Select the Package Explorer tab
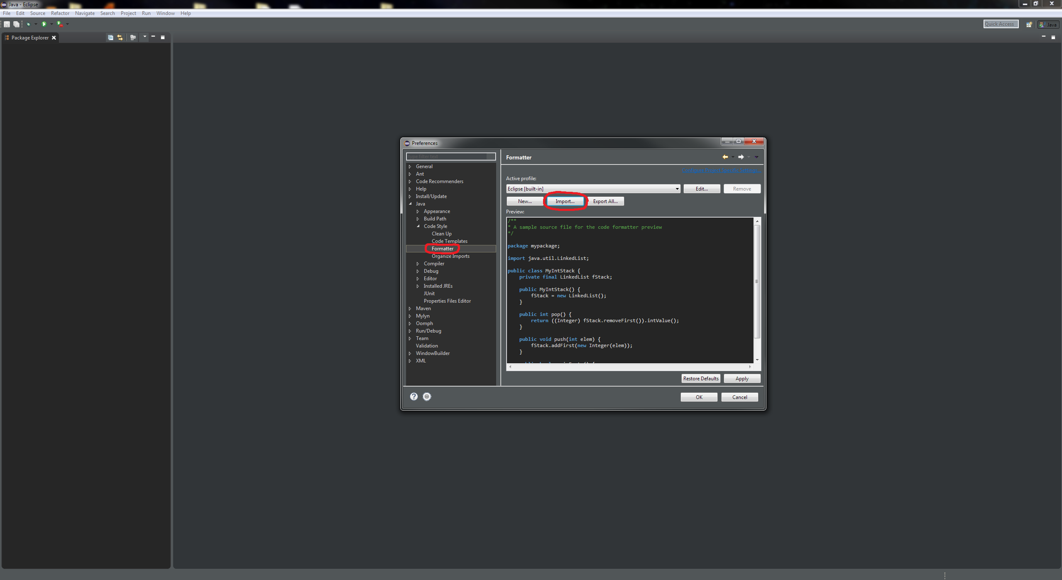Viewport: 1062px width, 580px height. tap(29, 37)
